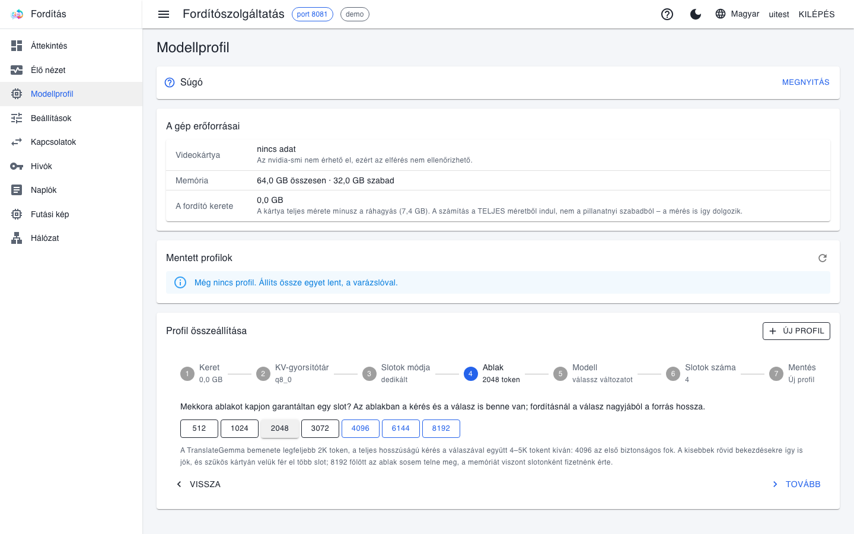Open the Magyar language selector
The width and height of the screenshot is (854, 534).
(x=737, y=14)
